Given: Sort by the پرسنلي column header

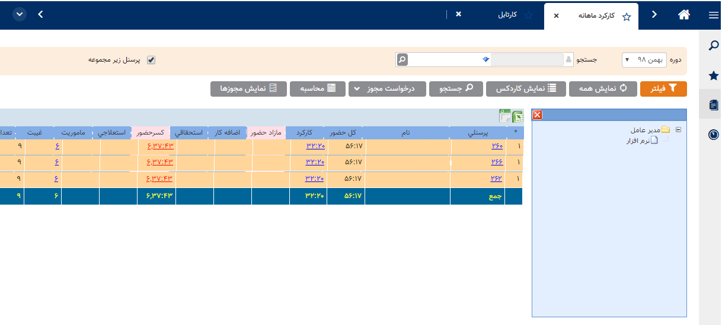Looking at the screenshot, I should point(479,133).
